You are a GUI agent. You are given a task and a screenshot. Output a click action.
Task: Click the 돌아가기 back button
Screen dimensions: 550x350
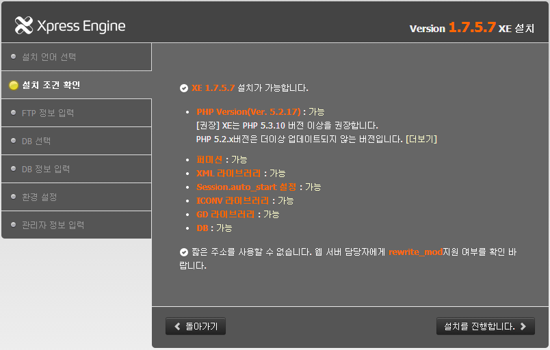coord(196,327)
